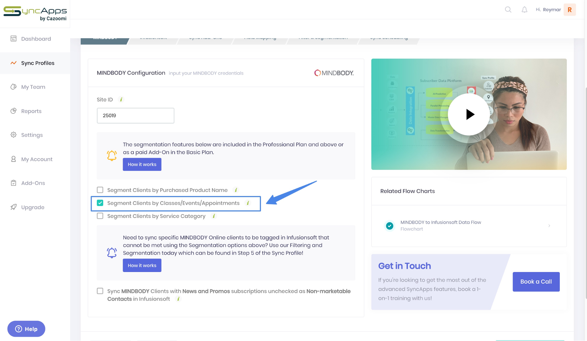Toggle Segment Clients by Purchased Product Name

coord(100,190)
